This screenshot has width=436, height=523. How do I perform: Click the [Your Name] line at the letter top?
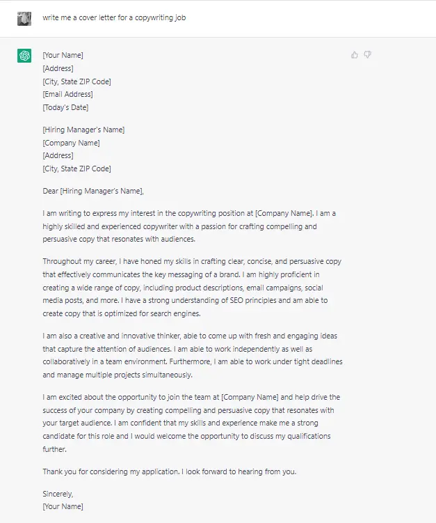pos(63,55)
